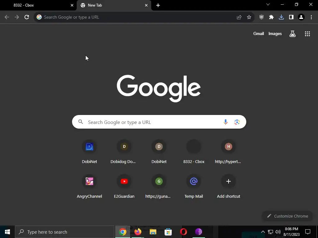Close the New Tab tab

tap(146, 5)
